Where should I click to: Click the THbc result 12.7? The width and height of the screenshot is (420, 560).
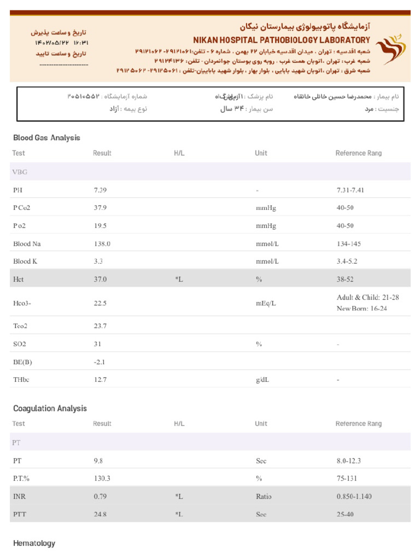tap(101, 380)
